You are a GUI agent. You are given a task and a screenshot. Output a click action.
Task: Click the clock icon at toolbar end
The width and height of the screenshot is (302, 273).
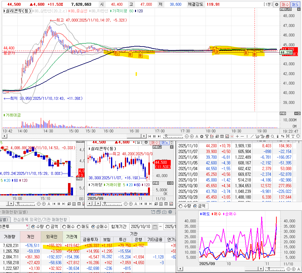click(x=298, y=136)
